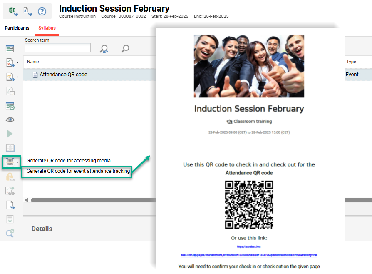Expand the arrow beside the red-cross document icon

point(17,63)
